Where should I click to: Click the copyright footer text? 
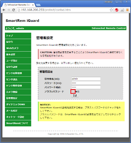point(65,134)
